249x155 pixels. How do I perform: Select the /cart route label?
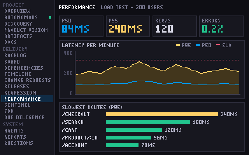70,130
